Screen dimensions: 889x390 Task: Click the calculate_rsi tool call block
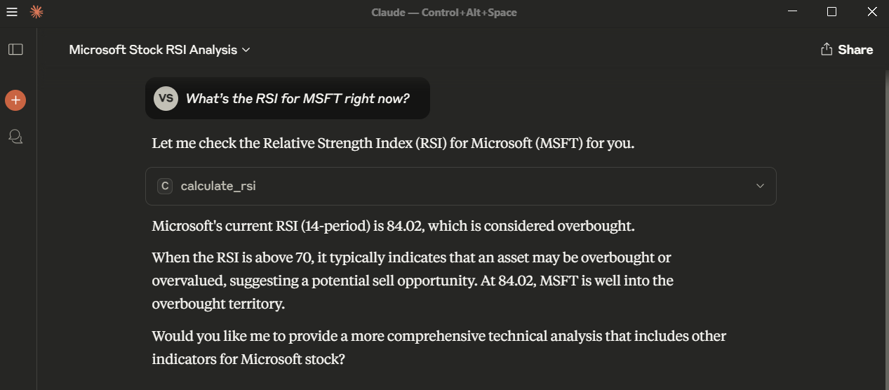point(461,186)
